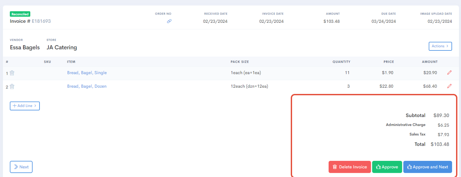Click line amount $68.40
This screenshot has height=177, width=461.
click(430, 86)
